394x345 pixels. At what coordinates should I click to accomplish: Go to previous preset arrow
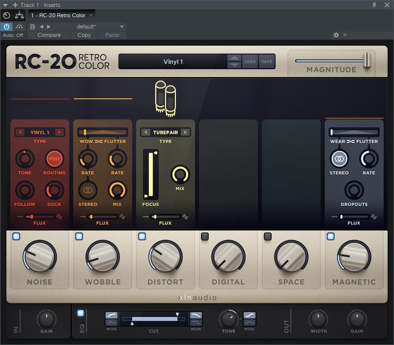(41, 27)
